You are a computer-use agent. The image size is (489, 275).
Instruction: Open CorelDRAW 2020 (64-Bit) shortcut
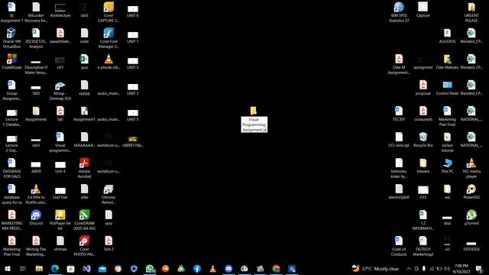84,220
